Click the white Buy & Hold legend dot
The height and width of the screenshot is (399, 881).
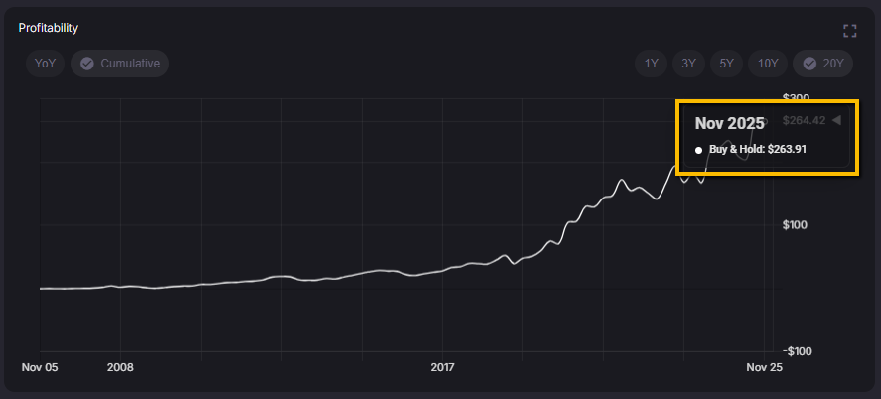[x=698, y=150]
